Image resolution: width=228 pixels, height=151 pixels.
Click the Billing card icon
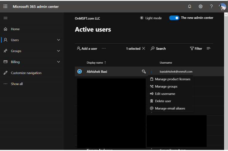[x=6, y=62]
